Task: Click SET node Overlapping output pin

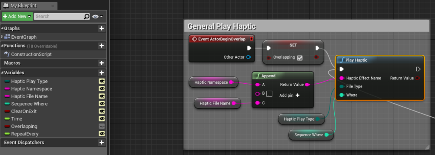Action: (x=316, y=57)
